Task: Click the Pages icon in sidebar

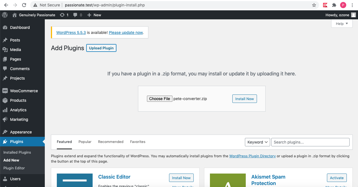Action: [x=5, y=59]
